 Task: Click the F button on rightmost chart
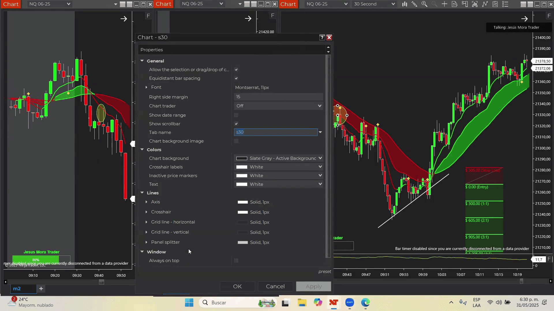point(549,16)
